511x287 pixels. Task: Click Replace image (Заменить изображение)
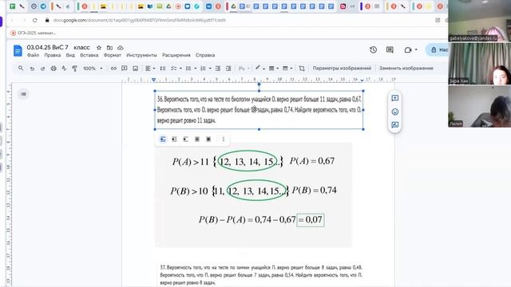(406, 68)
